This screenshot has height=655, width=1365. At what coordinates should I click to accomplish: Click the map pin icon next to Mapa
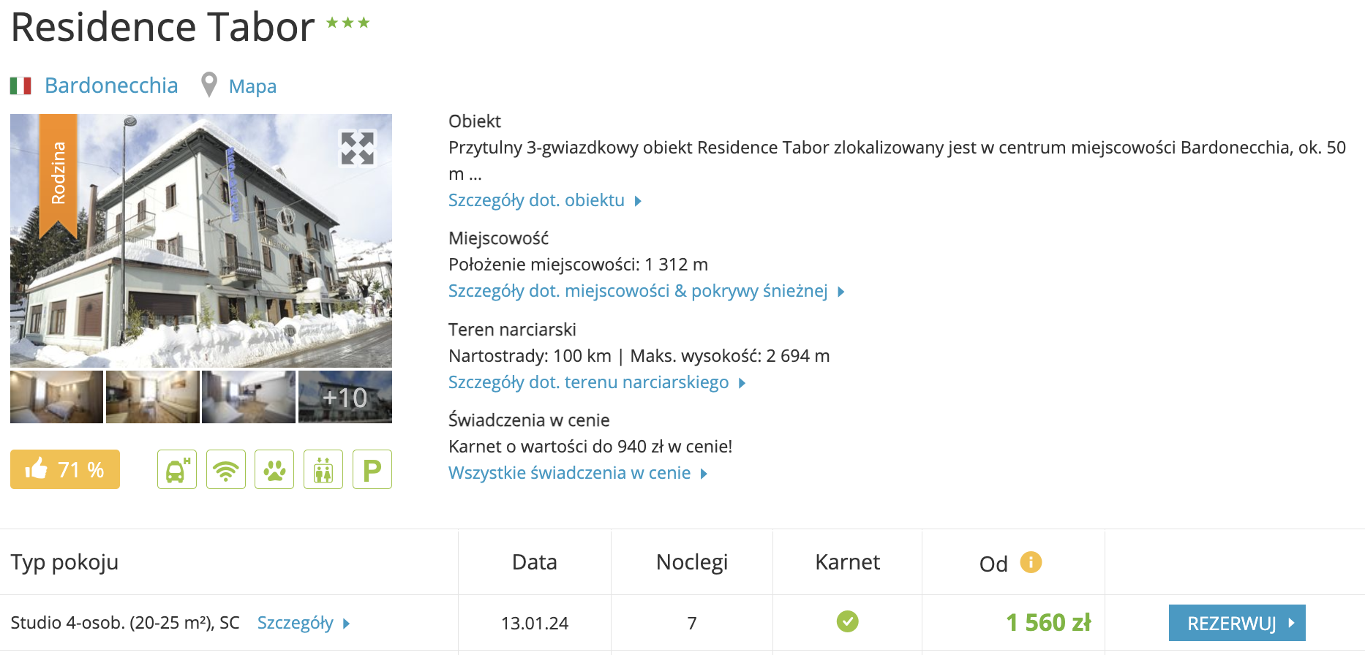(209, 85)
